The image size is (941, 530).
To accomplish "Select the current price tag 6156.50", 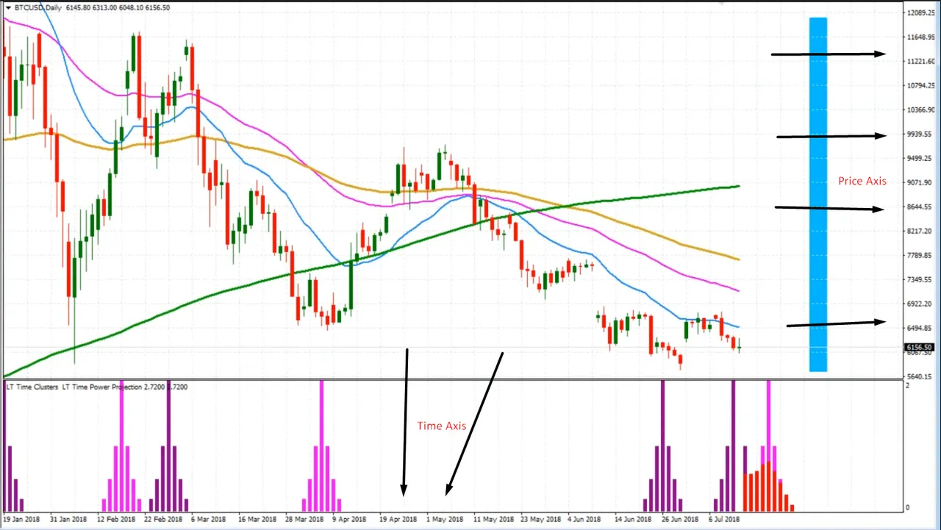I will [x=920, y=347].
